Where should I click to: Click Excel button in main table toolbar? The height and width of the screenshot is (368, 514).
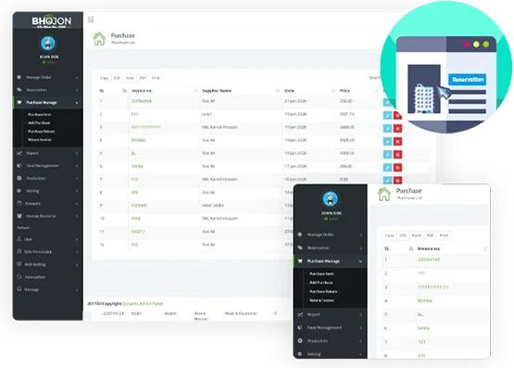click(x=130, y=78)
